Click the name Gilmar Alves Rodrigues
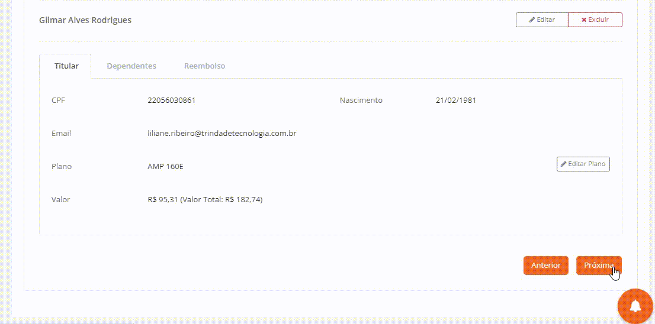The width and height of the screenshot is (655, 324). [85, 20]
